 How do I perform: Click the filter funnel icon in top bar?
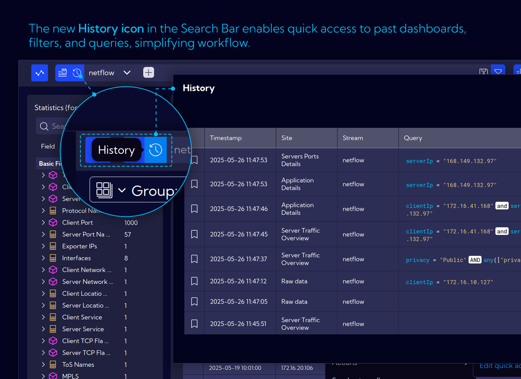coord(498,72)
